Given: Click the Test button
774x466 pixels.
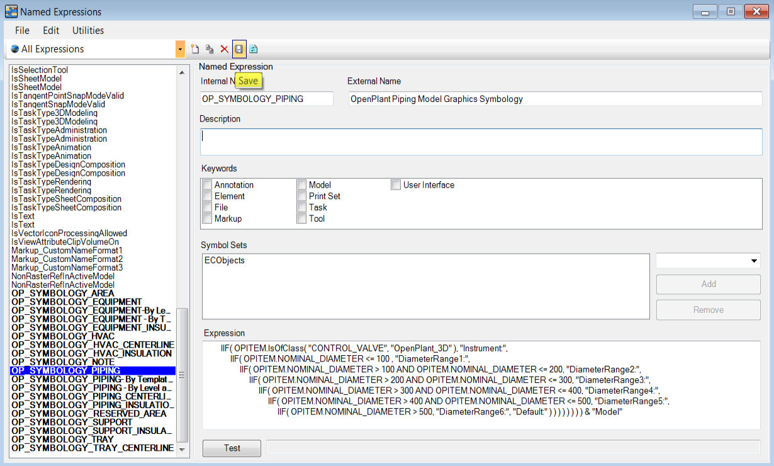Looking at the screenshot, I should (x=232, y=448).
